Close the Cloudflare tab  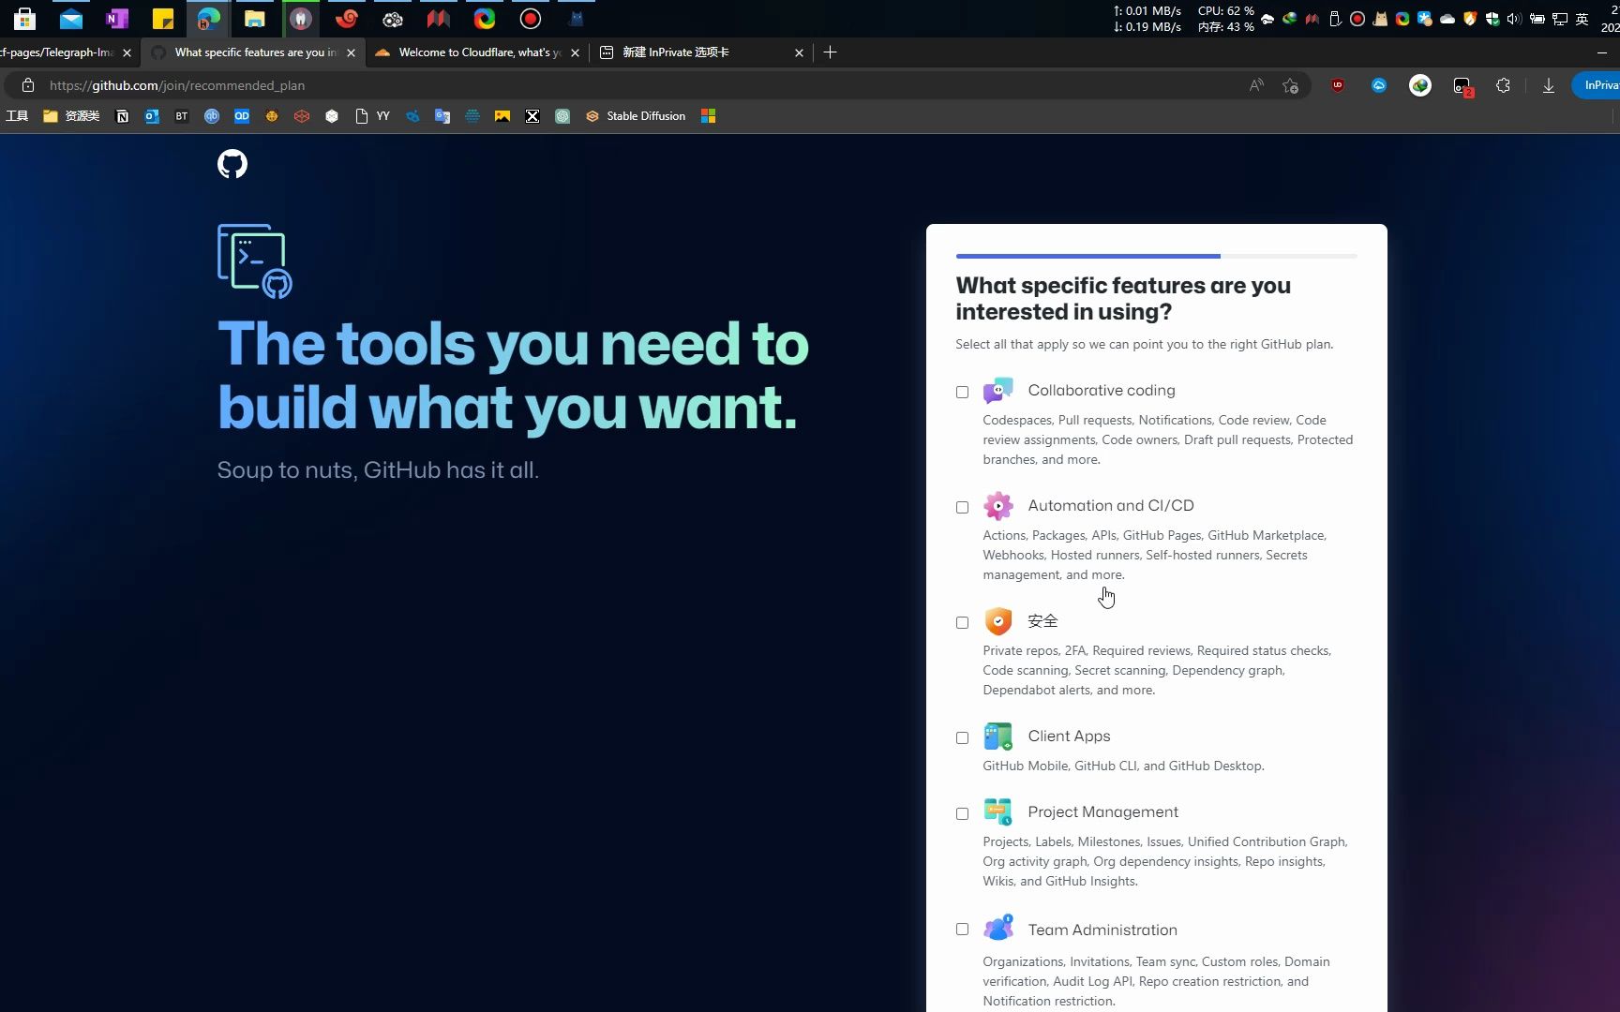pyautogui.click(x=575, y=52)
